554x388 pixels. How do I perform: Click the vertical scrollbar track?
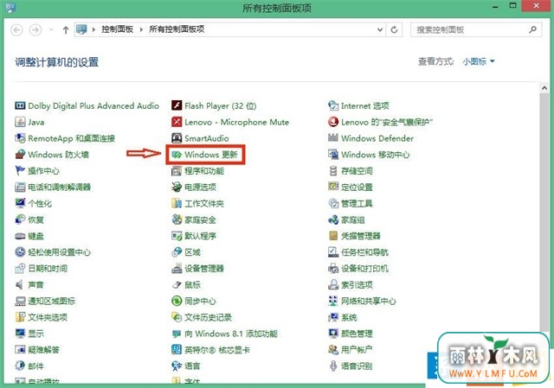point(544,212)
